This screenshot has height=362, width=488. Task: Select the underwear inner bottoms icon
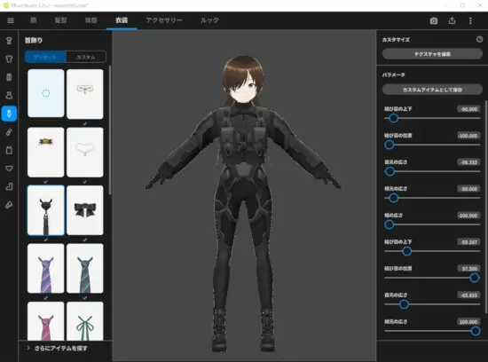coord(9,169)
